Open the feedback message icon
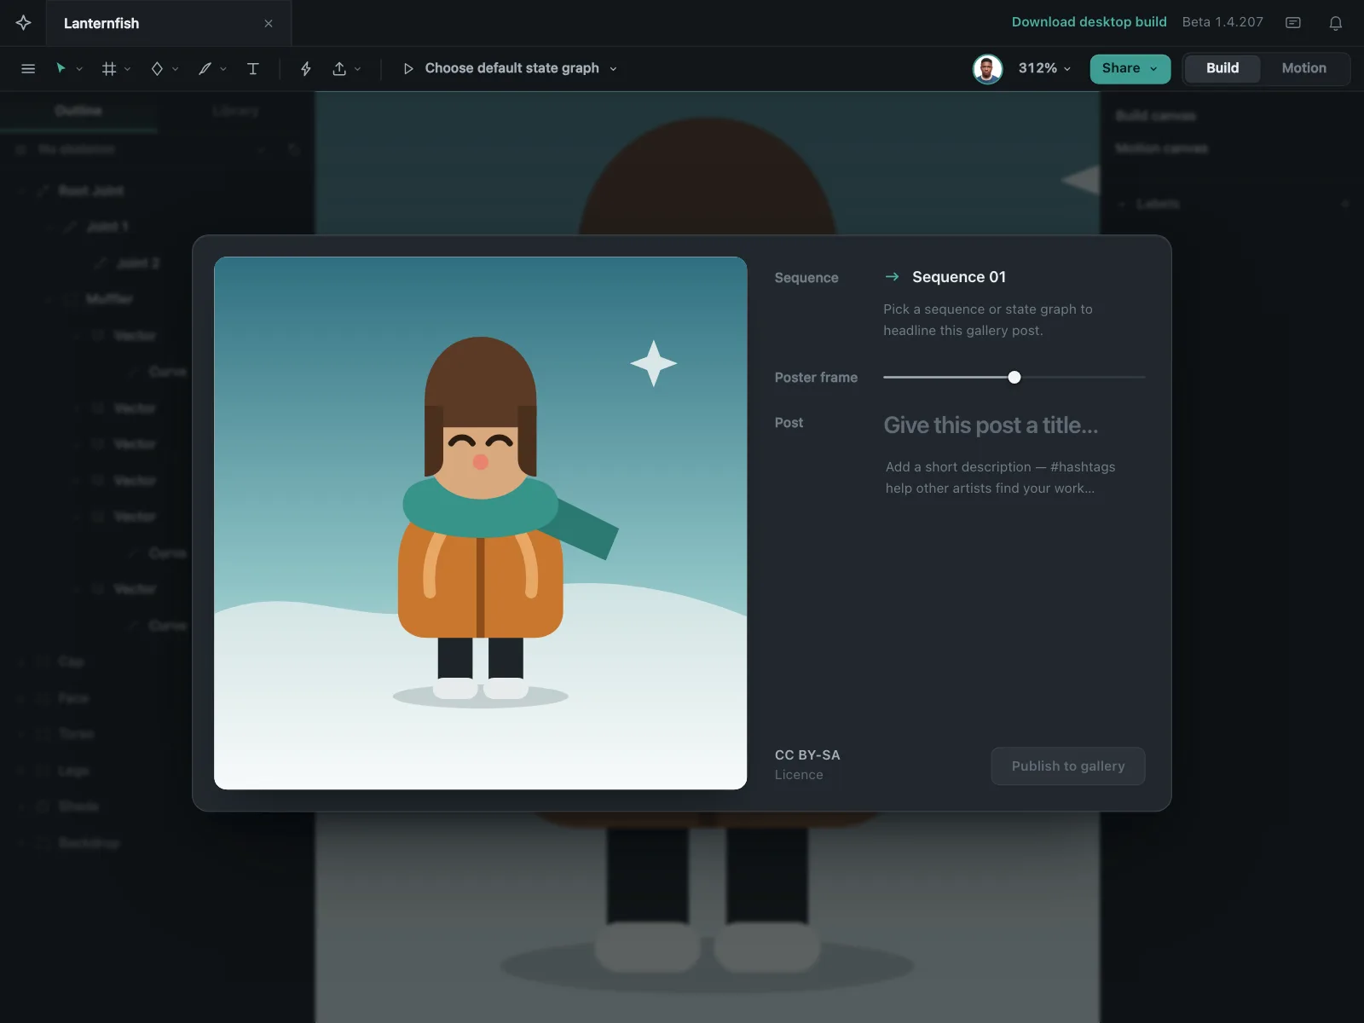 1293,23
